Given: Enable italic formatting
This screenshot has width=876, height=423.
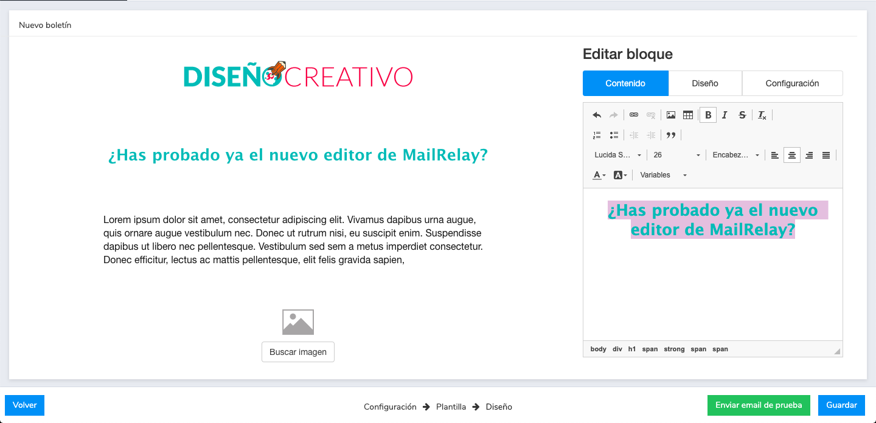Looking at the screenshot, I should [725, 114].
